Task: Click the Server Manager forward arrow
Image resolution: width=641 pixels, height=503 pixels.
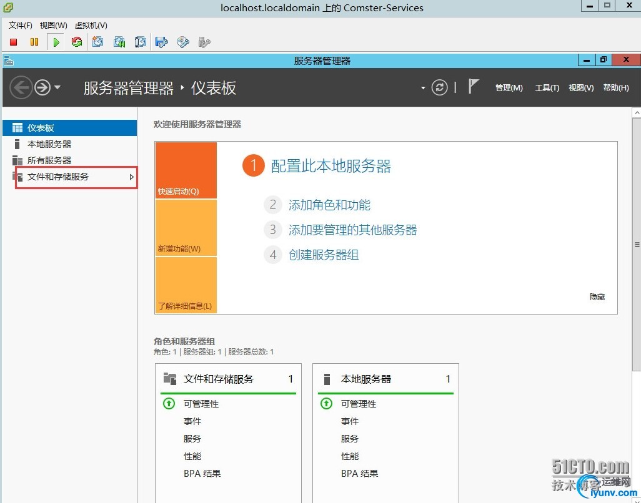Action: tap(42, 87)
